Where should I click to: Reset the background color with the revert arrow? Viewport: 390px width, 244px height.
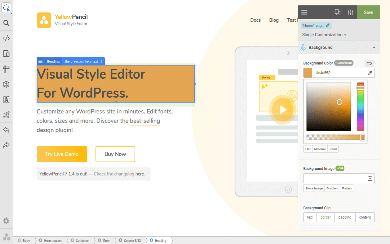tap(369, 63)
